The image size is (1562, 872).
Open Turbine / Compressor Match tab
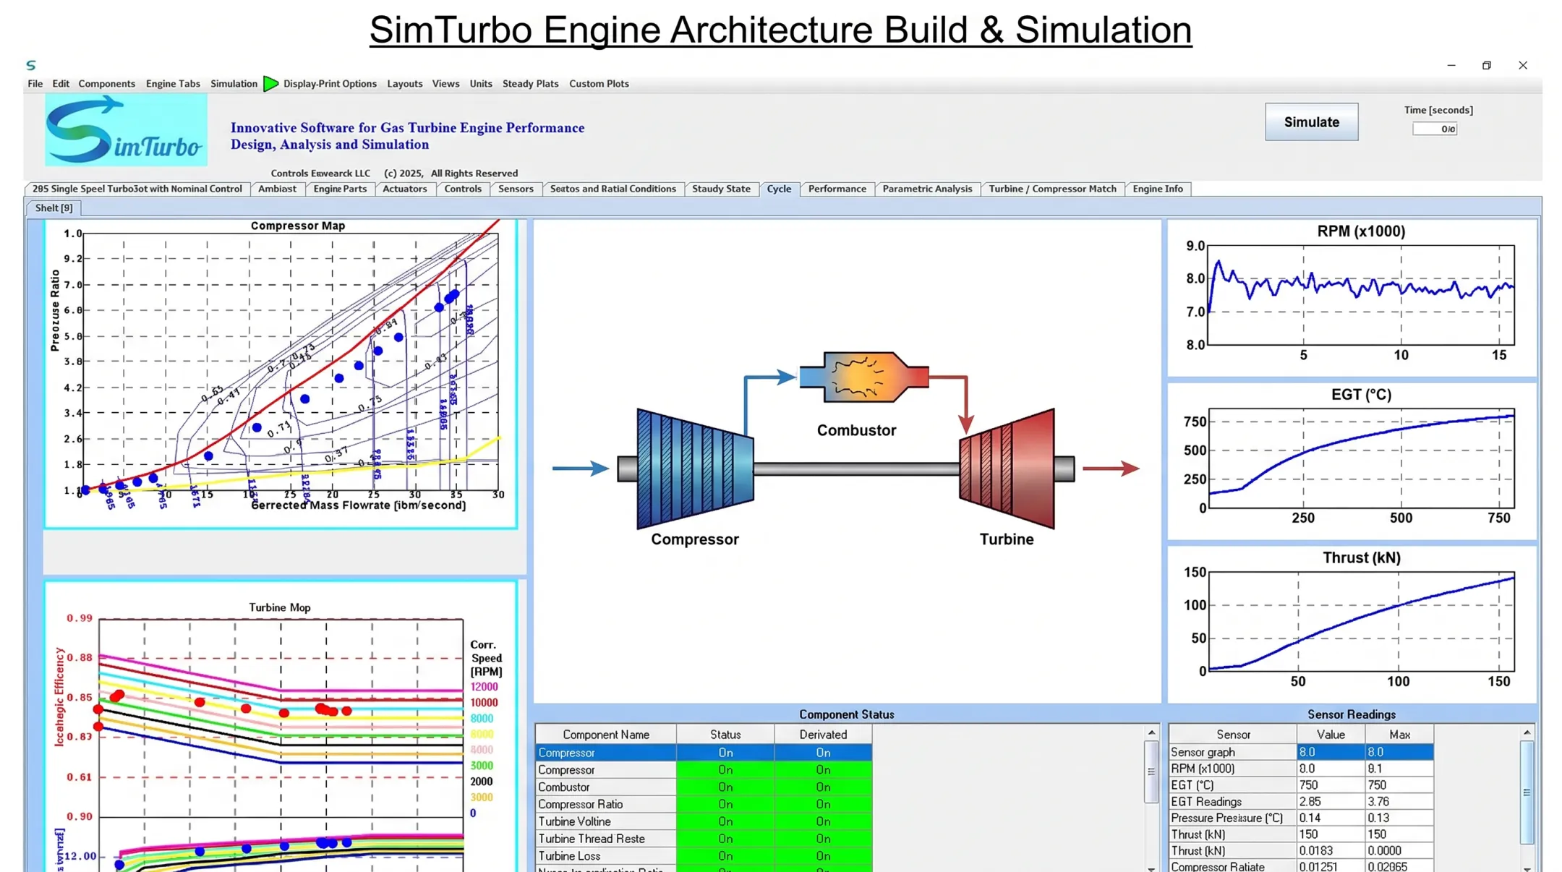click(1052, 189)
